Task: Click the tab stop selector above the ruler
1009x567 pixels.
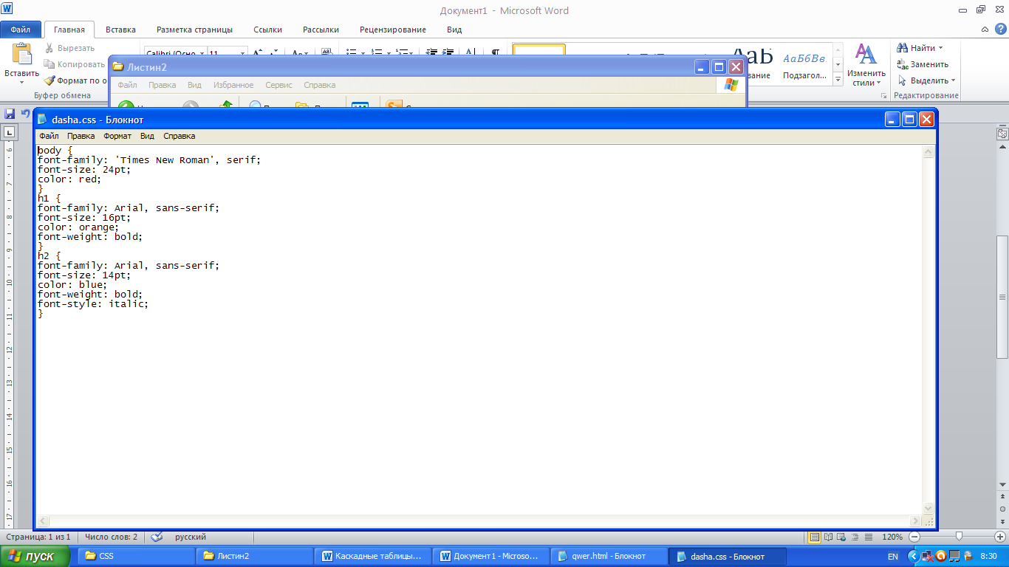Action: (10, 133)
